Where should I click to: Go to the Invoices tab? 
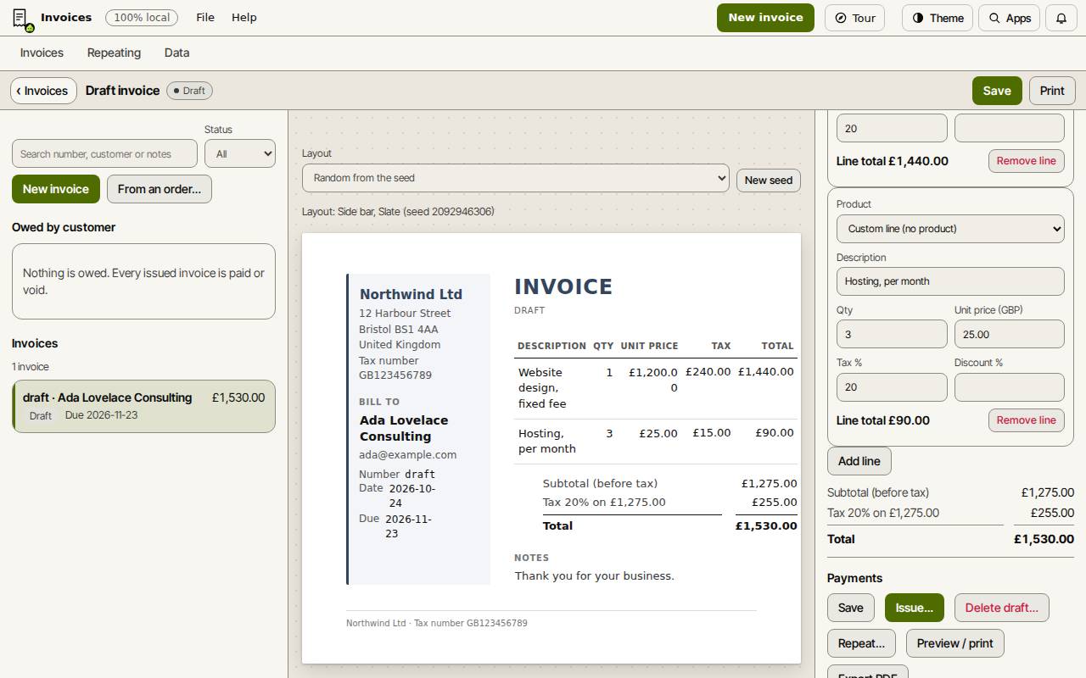42,53
